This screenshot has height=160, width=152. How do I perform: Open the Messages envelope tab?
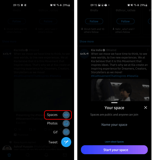65,155
